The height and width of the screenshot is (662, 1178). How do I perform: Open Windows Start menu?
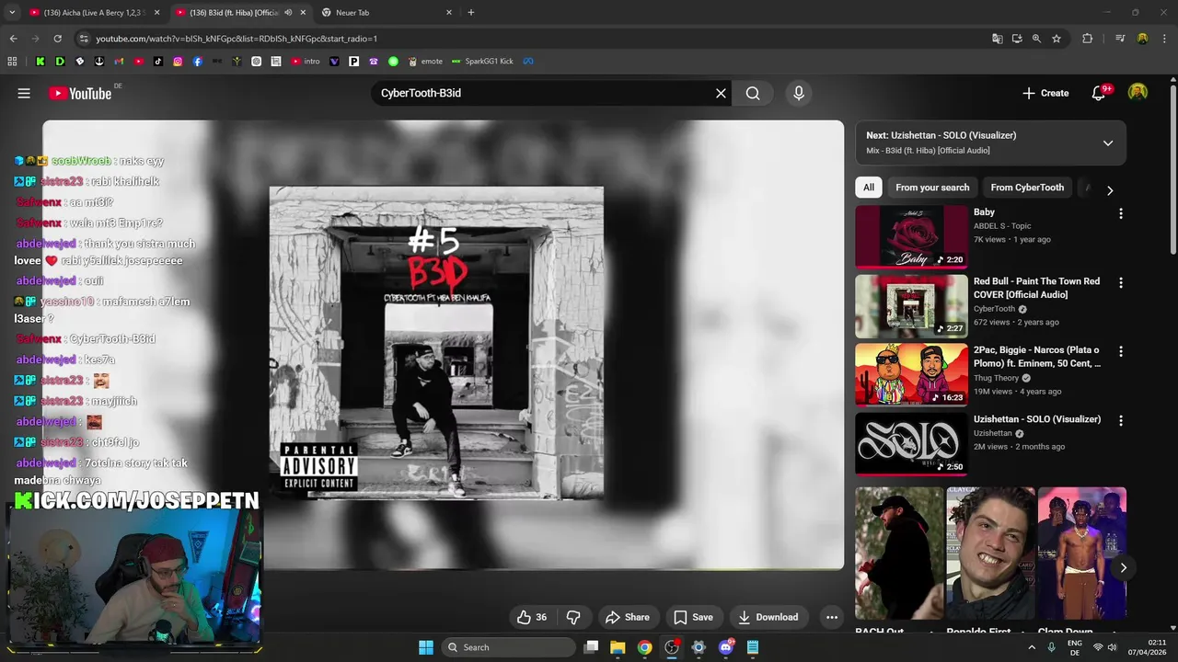pyautogui.click(x=426, y=647)
